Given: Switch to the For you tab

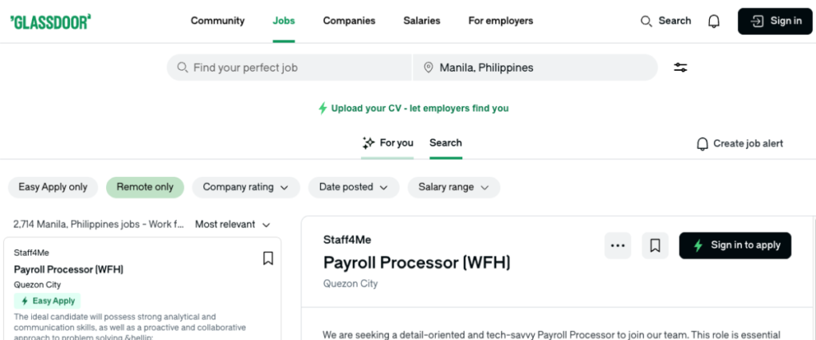Looking at the screenshot, I should [387, 143].
